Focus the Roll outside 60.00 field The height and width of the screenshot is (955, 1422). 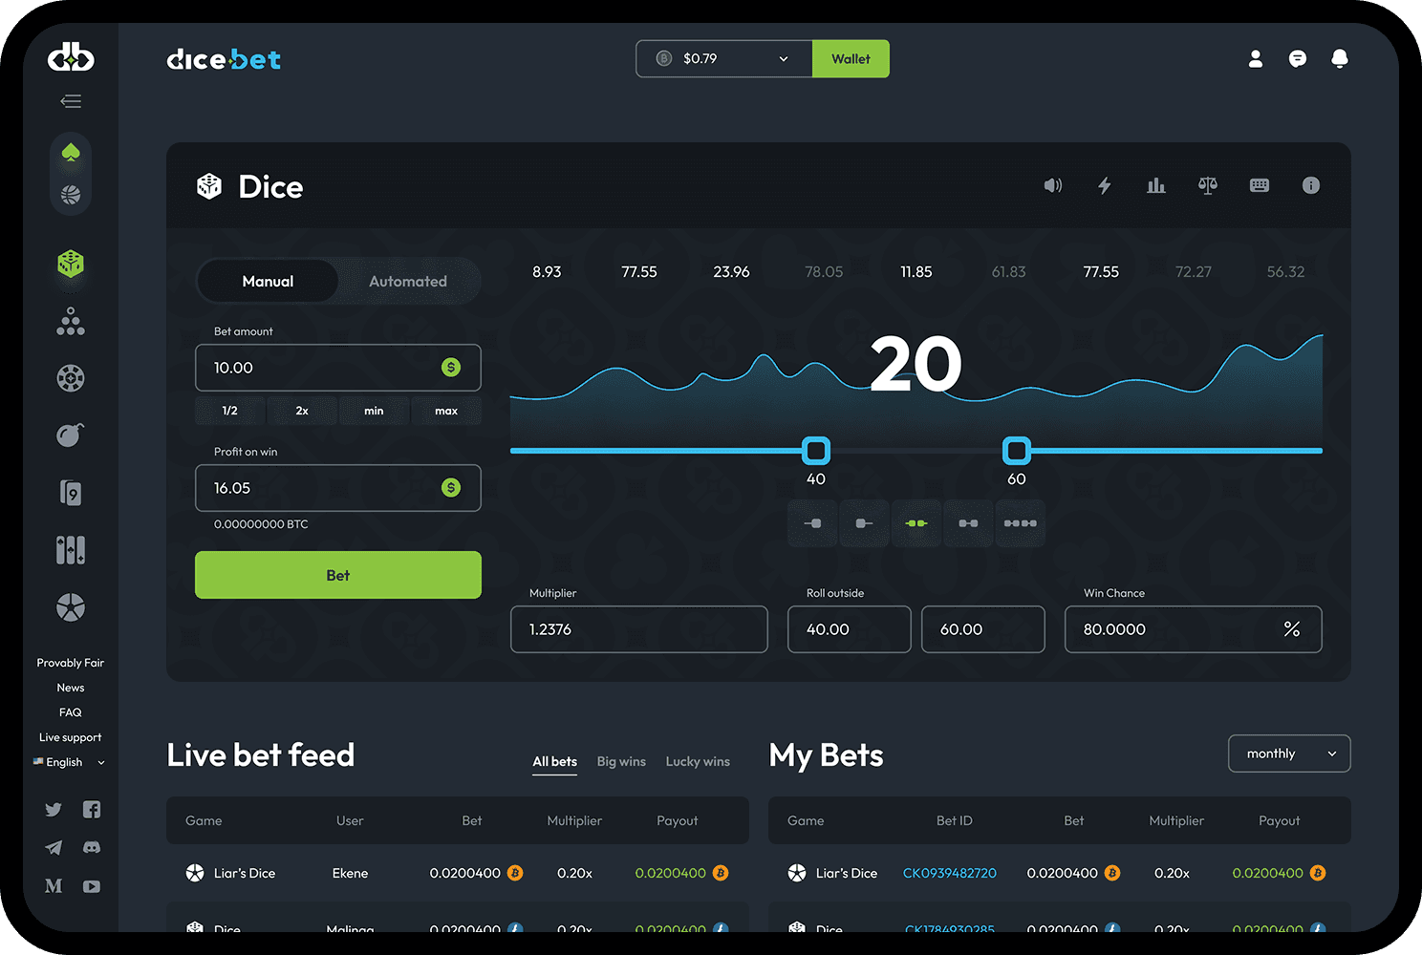[x=983, y=629]
